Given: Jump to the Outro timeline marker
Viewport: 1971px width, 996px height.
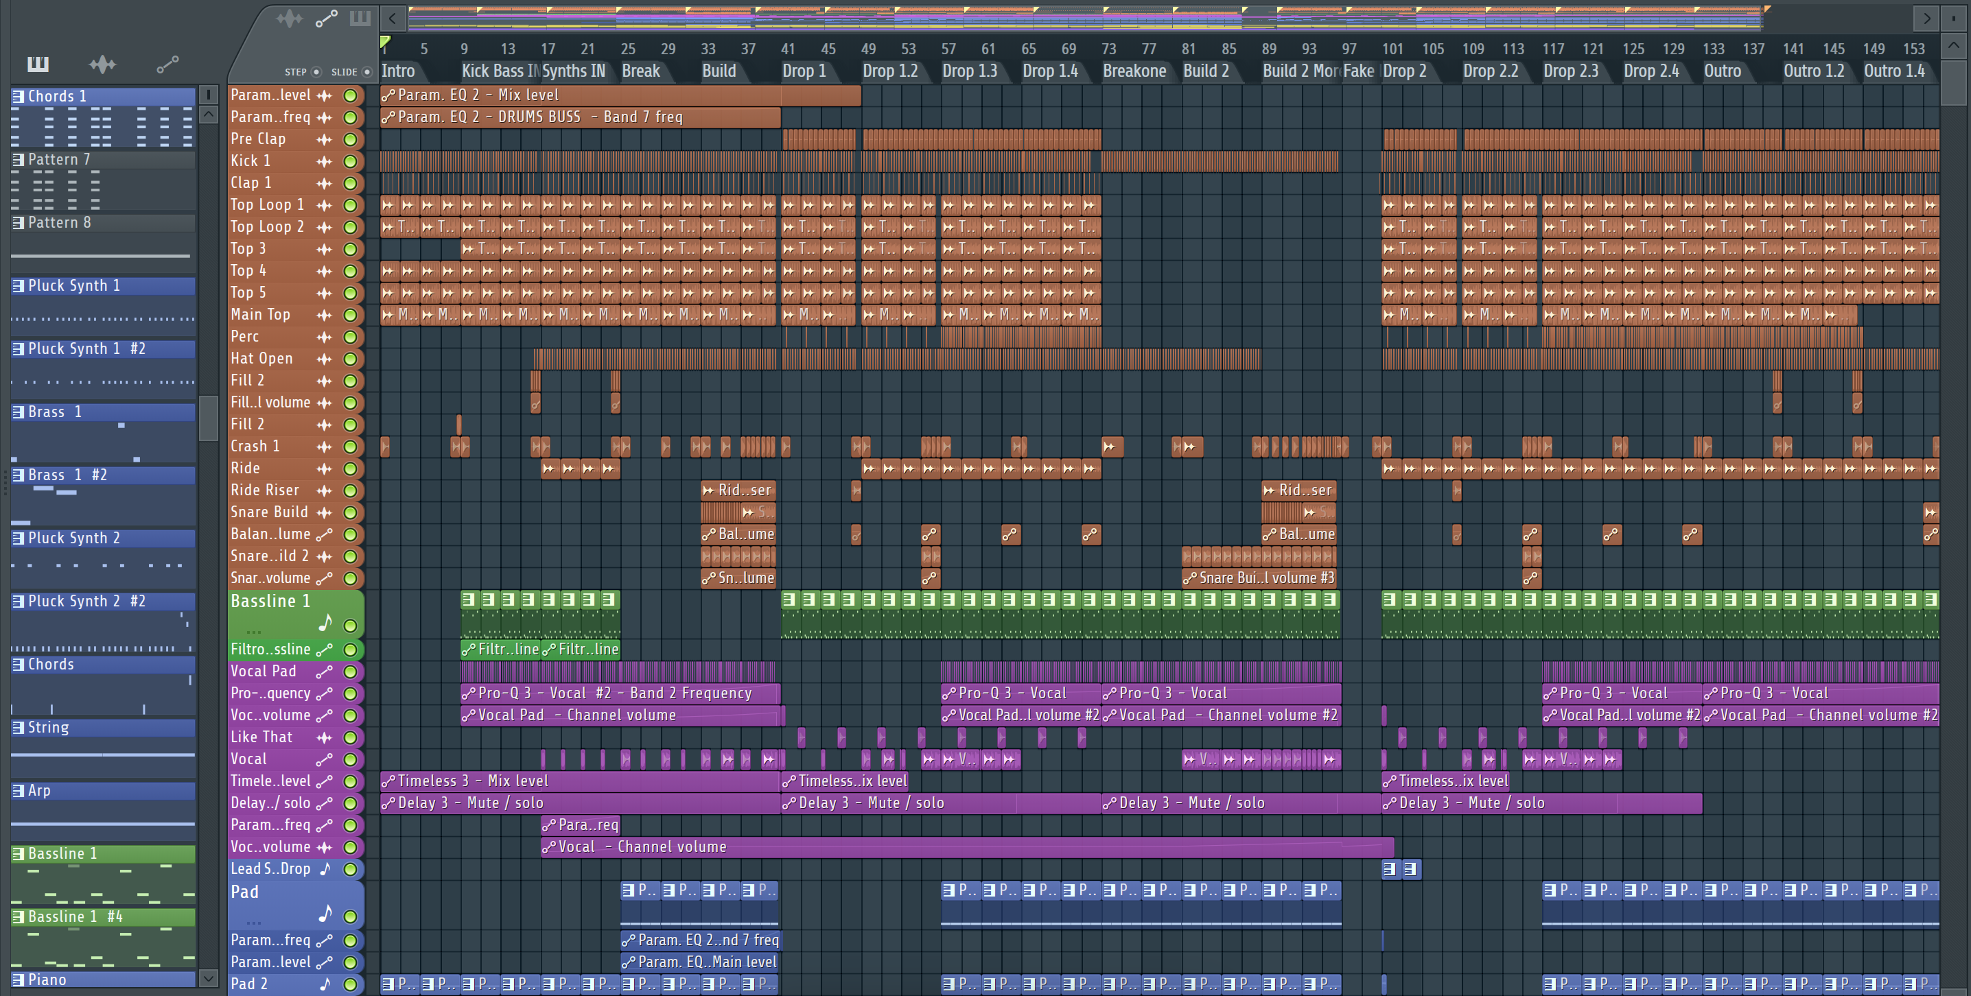Looking at the screenshot, I should click(x=1723, y=71).
